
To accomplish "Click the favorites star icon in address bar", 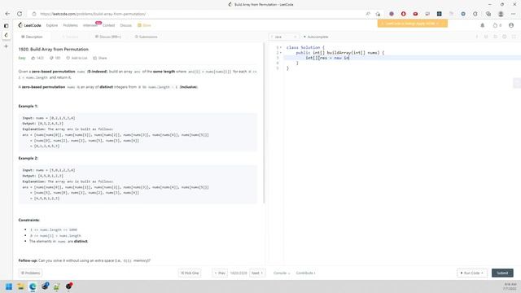I will (x=378, y=14).
